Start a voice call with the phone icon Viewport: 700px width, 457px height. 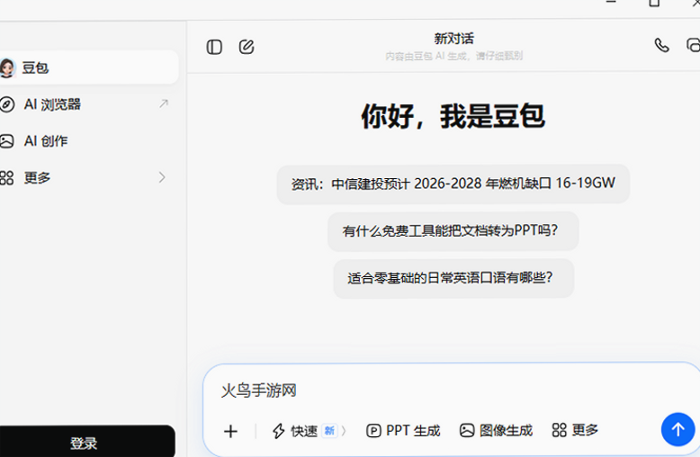661,45
